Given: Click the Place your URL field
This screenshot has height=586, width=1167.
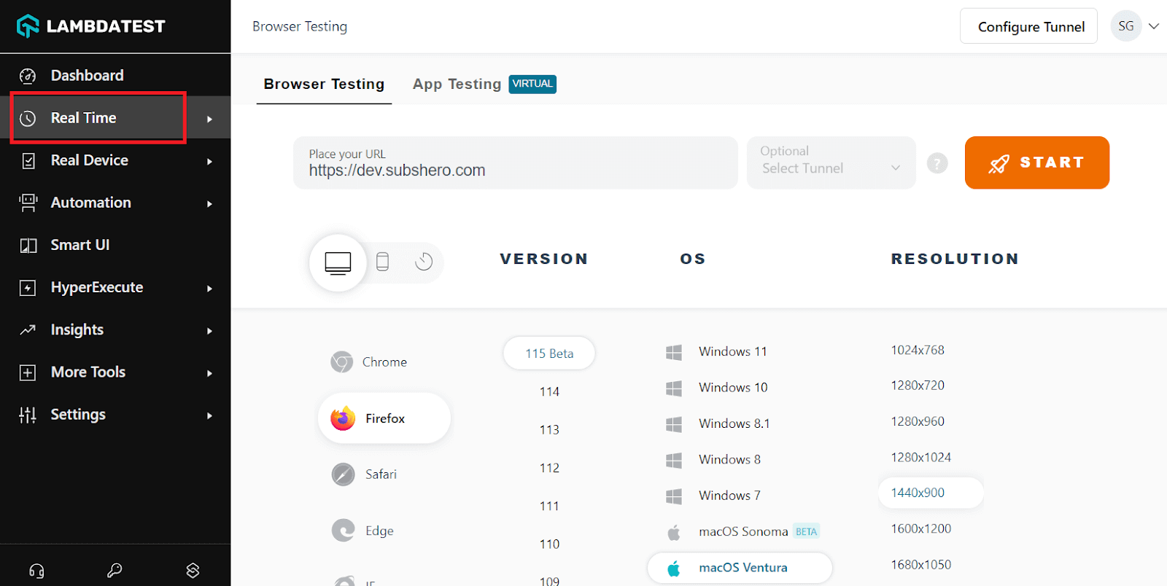Looking at the screenshot, I should tap(516, 163).
